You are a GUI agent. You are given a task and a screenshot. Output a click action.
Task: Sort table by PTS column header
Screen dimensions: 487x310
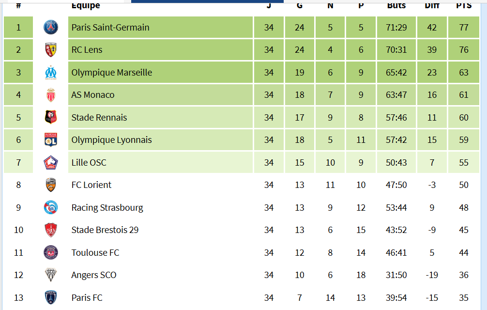click(x=464, y=5)
